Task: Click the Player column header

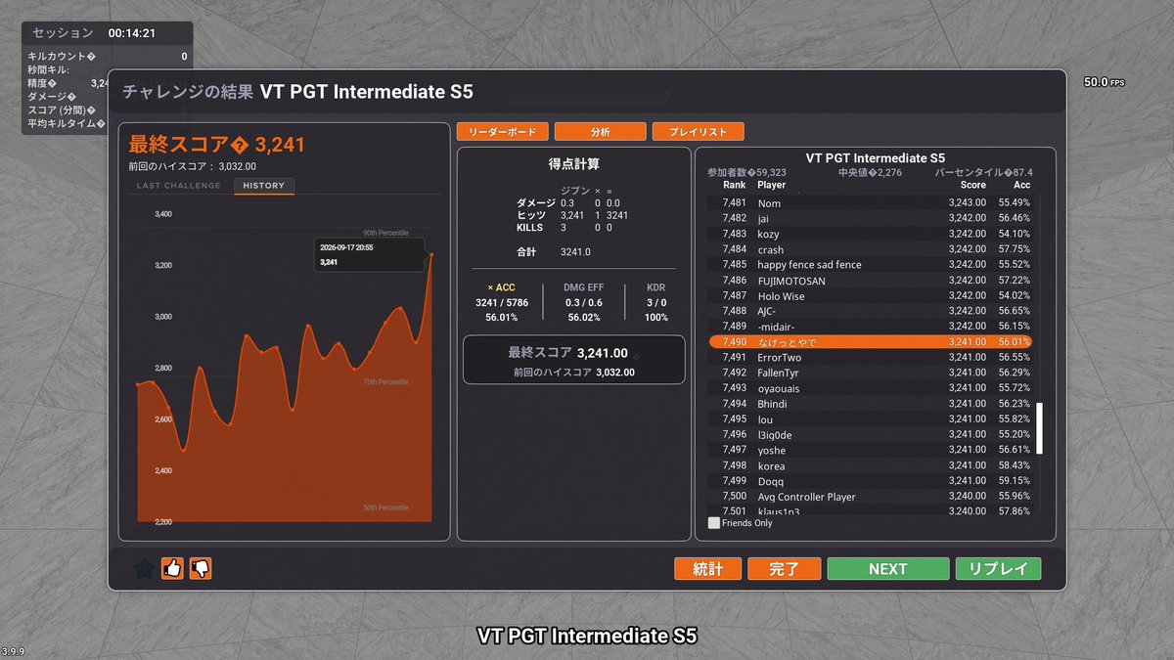Action: click(771, 185)
